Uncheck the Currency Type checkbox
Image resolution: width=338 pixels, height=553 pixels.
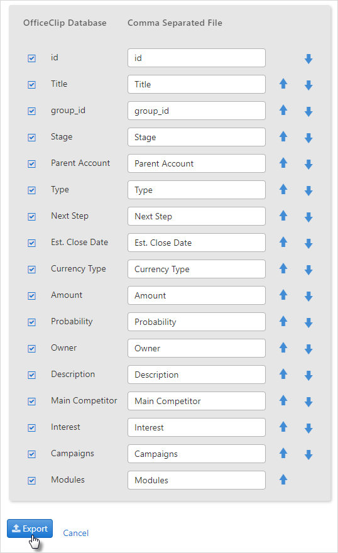pyautogui.click(x=31, y=270)
